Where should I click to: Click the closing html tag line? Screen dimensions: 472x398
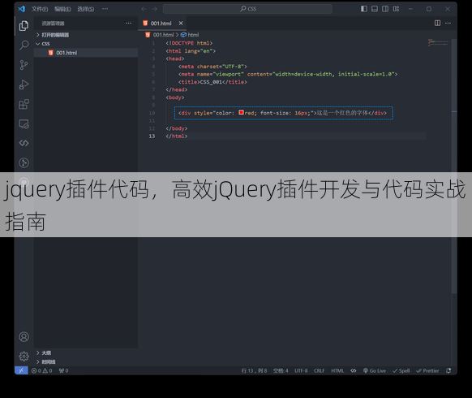(177, 136)
